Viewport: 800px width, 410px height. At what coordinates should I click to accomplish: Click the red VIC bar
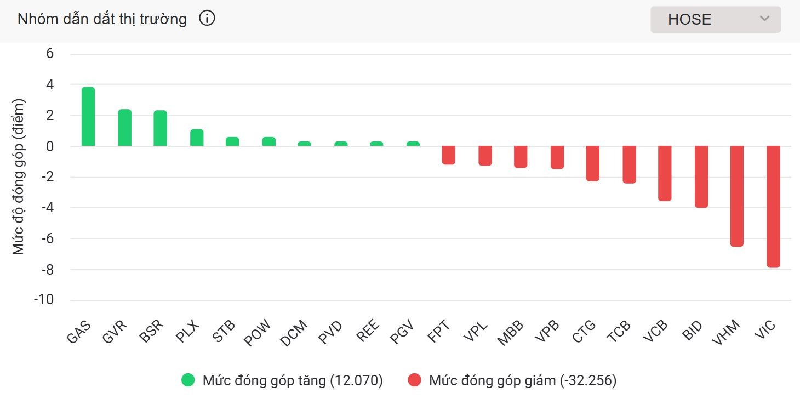pyautogui.click(x=773, y=207)
